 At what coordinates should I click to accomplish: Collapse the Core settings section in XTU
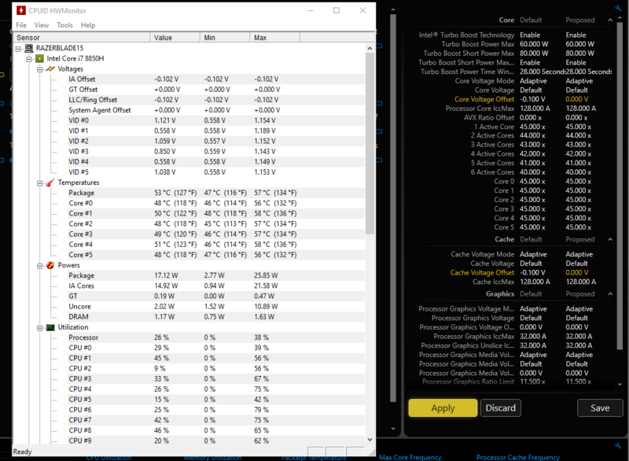click(x=610, y=20)
